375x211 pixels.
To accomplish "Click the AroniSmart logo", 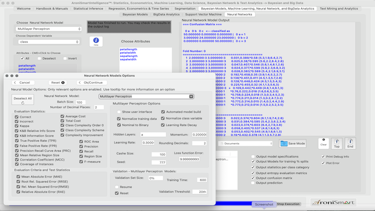I will pos(333,202).
